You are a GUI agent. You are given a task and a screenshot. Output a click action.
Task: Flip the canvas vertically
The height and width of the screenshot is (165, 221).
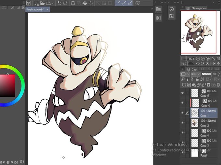(218, 63)
